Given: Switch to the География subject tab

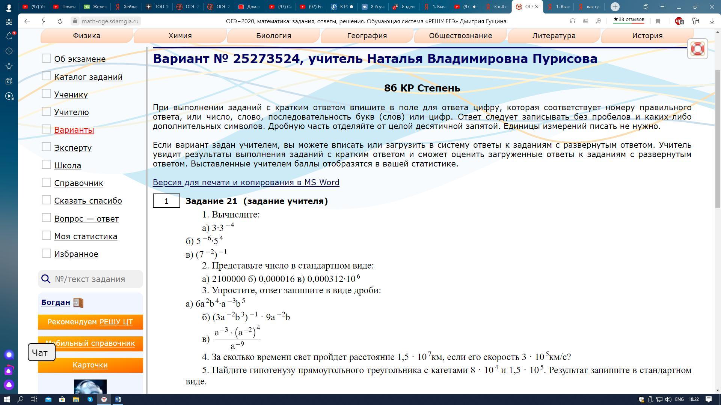Looking at the screenshot, I should [x=367, y=36].
